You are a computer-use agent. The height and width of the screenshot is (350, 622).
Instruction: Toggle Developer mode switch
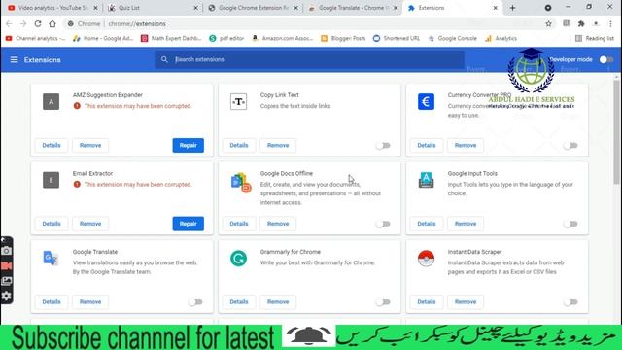(x=606, y=59)
